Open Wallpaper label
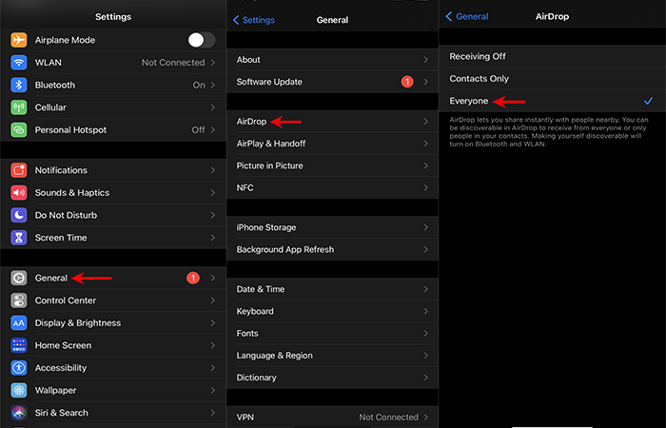 click(x=55, y=391)
